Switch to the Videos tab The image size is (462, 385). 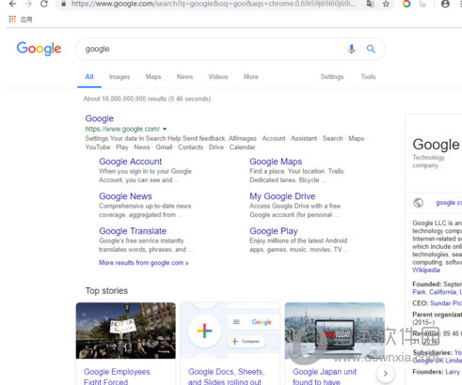point(218,77)
